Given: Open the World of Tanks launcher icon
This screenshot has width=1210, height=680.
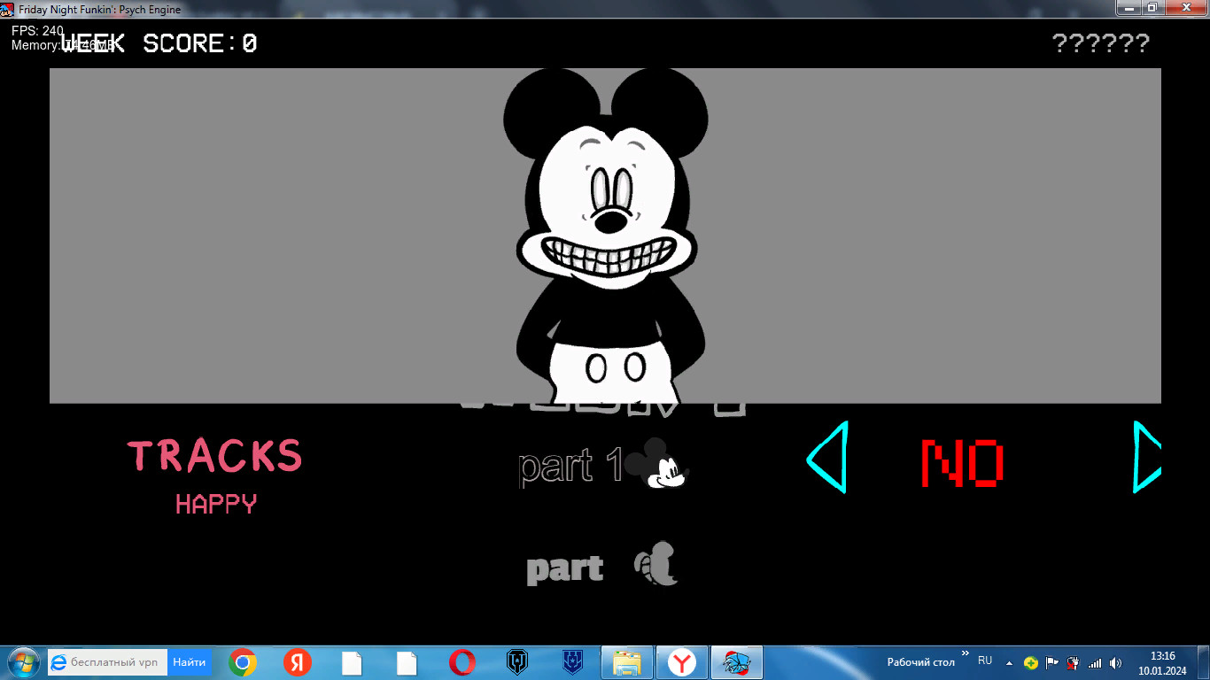Looking at the screenshot, I should (517, 661).
